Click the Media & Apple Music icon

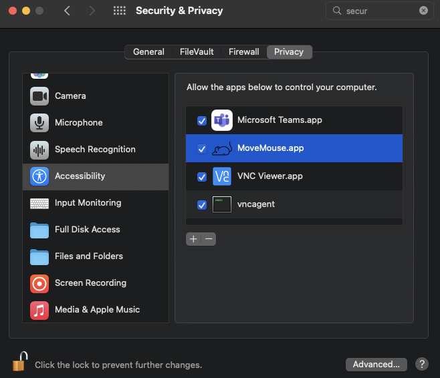click(39, 310)
